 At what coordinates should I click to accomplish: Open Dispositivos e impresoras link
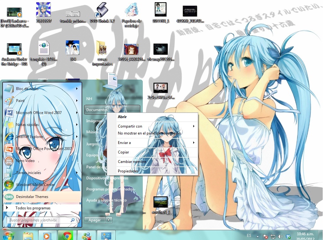[x=107, y=178]
